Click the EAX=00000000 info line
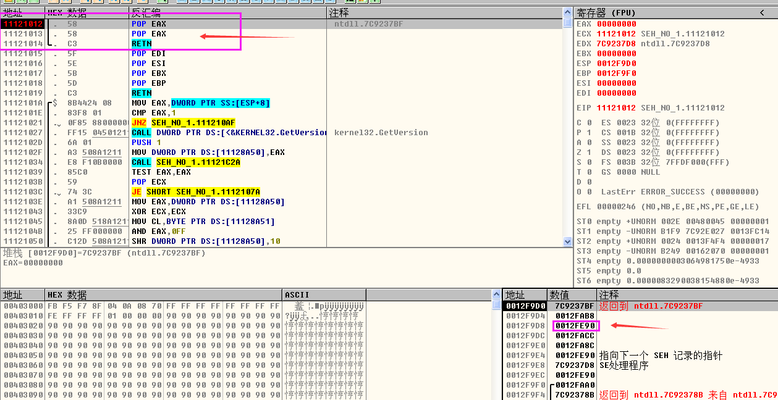 (x=33, y=263)
